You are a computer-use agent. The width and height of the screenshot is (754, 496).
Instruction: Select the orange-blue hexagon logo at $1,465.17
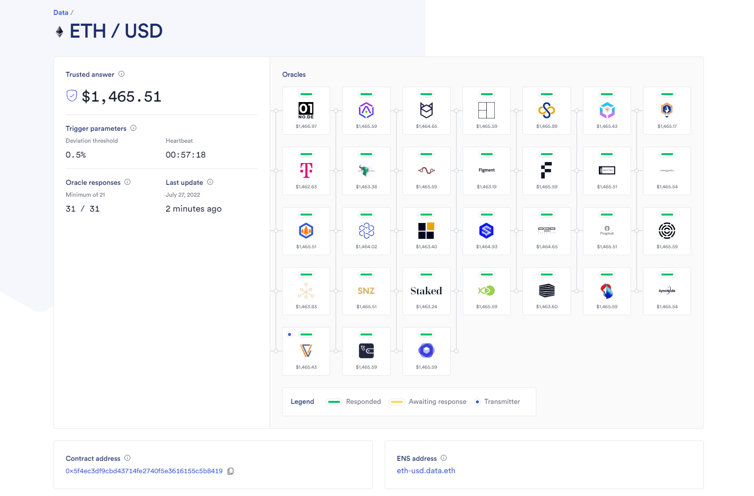point(667,110)
